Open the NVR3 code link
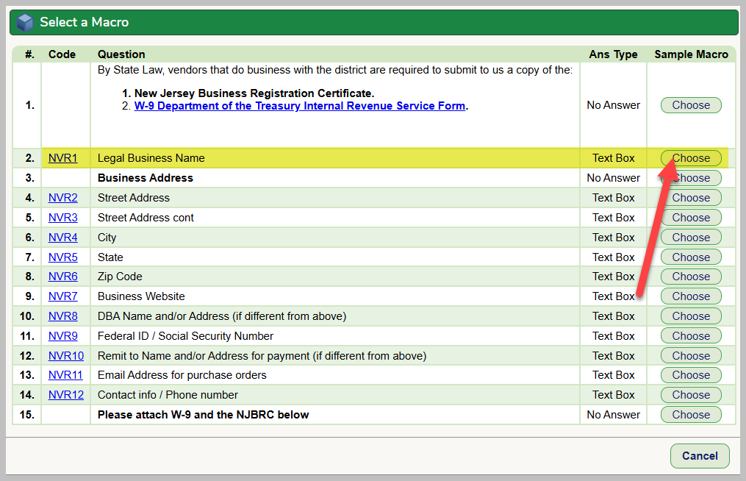This screenshot has height=481, width=746. 62,218
